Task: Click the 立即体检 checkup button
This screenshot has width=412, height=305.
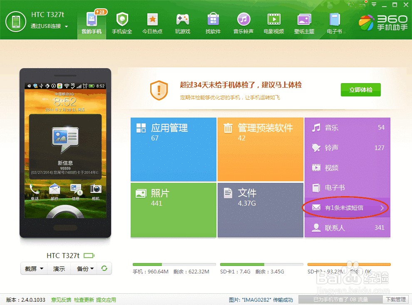Action: click(360, 90)
